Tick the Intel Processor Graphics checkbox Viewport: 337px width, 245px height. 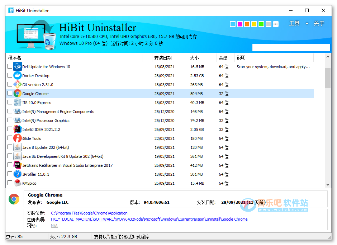point(10,120)
